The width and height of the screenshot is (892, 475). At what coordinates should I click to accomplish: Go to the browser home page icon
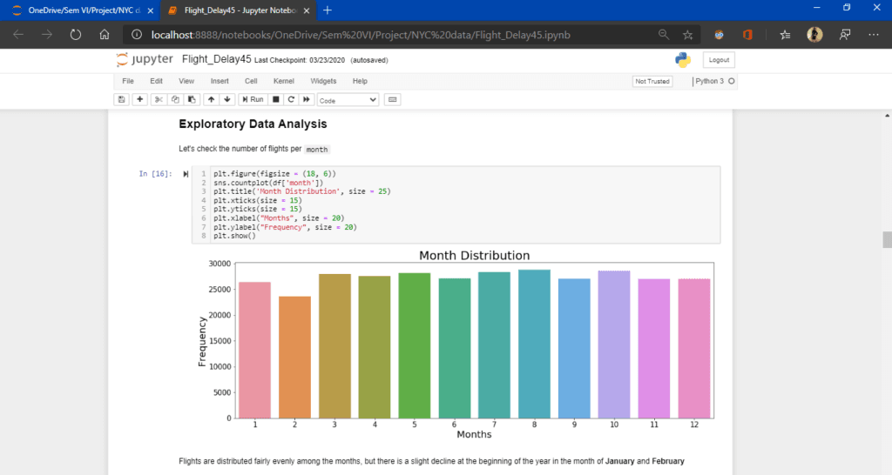click(105, 35)
